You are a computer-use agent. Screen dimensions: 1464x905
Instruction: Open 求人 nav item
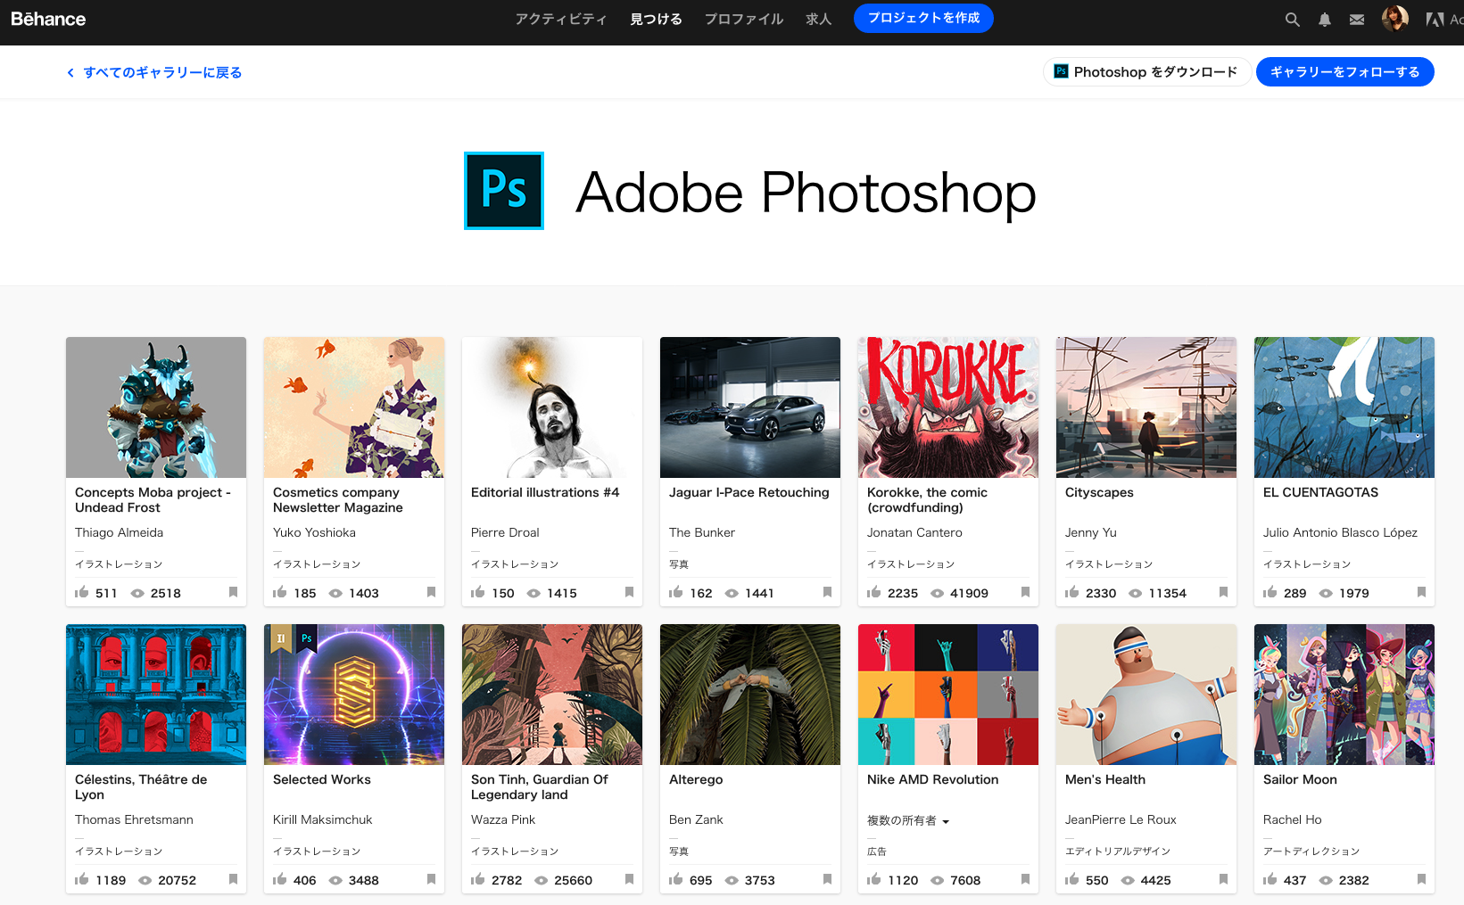[819, 19]
